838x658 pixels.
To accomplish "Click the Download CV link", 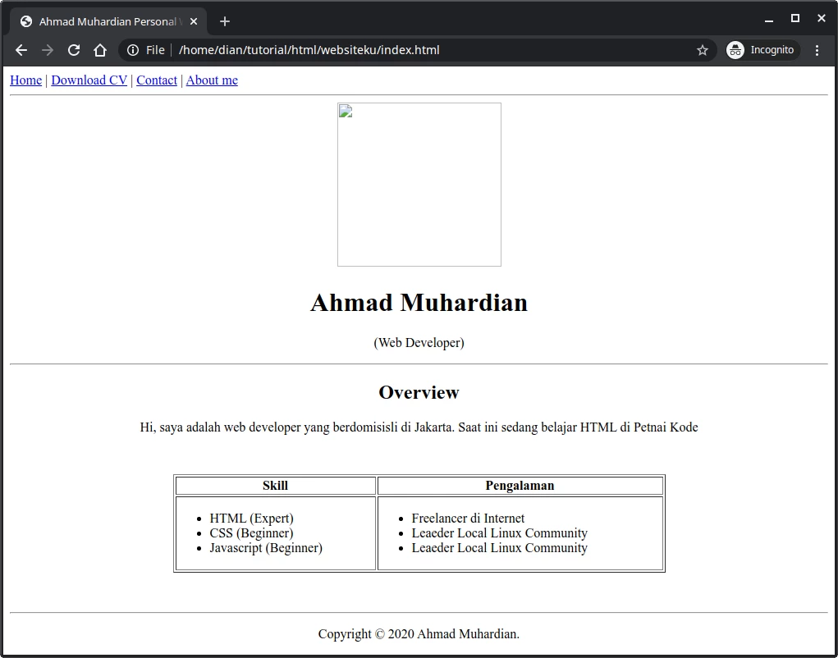I will coord(89,80).
